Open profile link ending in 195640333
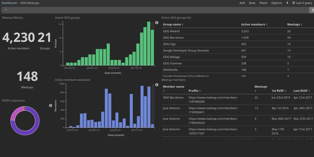The height and width of the screenshot is (157, 314). click(213, 121)
